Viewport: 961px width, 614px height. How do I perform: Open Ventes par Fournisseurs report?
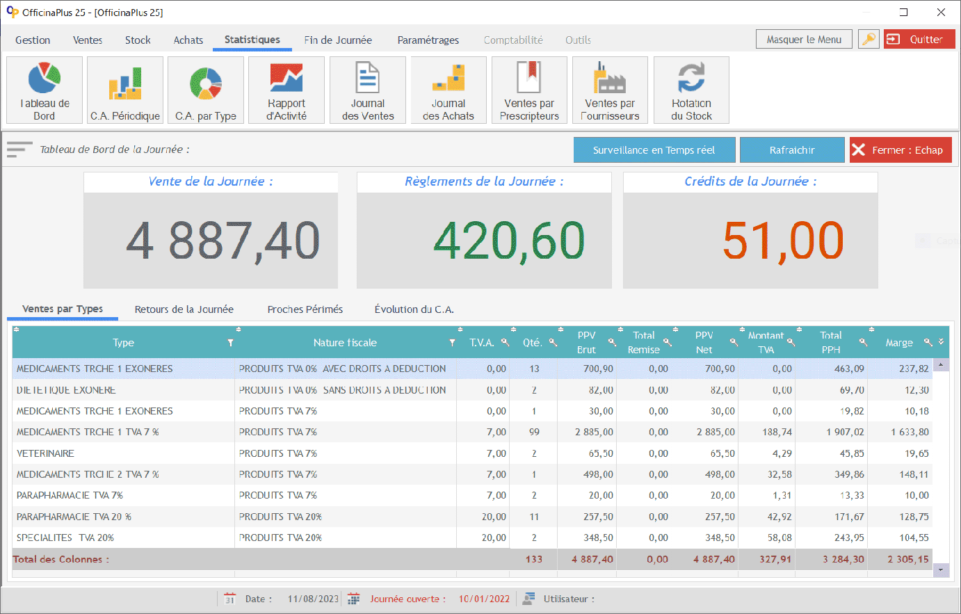pyautogui.click(x=610, y=90)
